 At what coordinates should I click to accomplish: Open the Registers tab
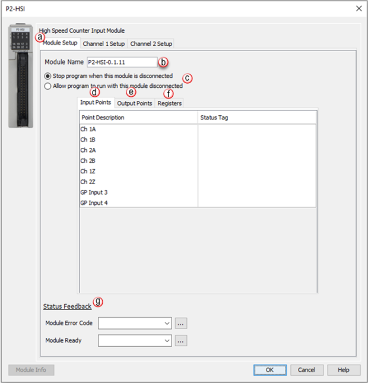click(169, 103)
